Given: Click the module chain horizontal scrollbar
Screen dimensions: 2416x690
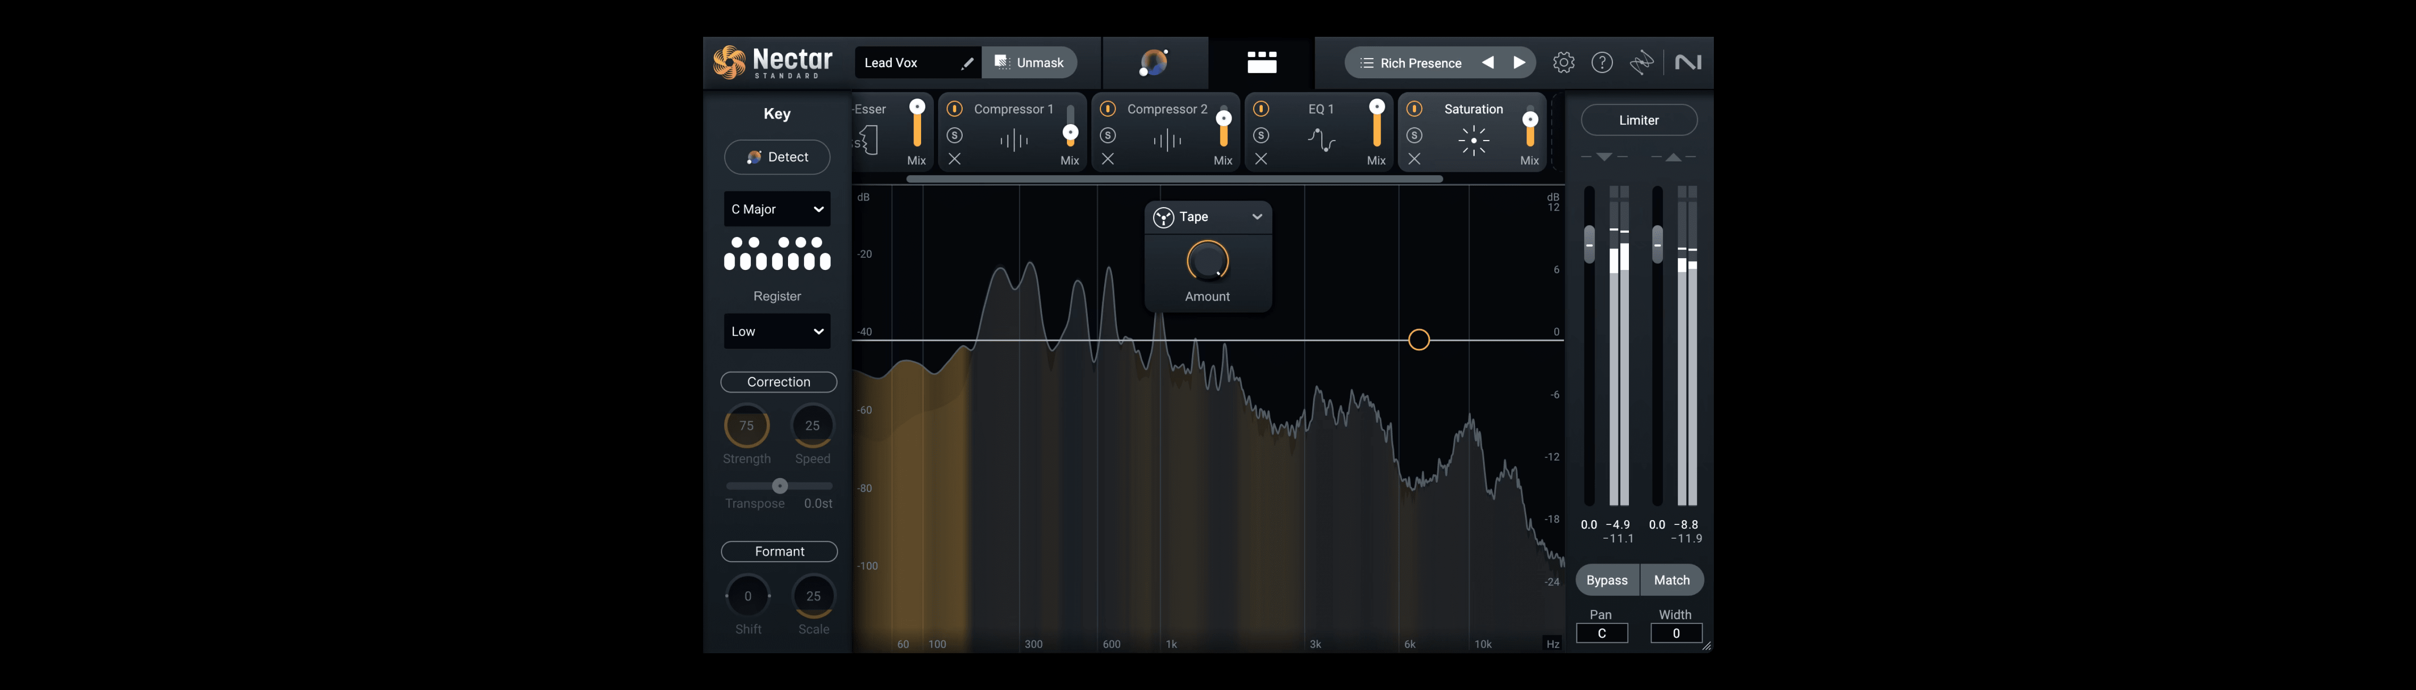Looking at the screenshot, I should pos(1174,178).
